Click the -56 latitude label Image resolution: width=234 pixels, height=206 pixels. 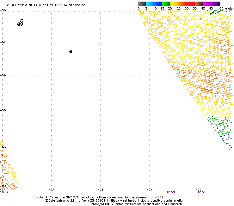pyautogui.click(x=3, y=110)
